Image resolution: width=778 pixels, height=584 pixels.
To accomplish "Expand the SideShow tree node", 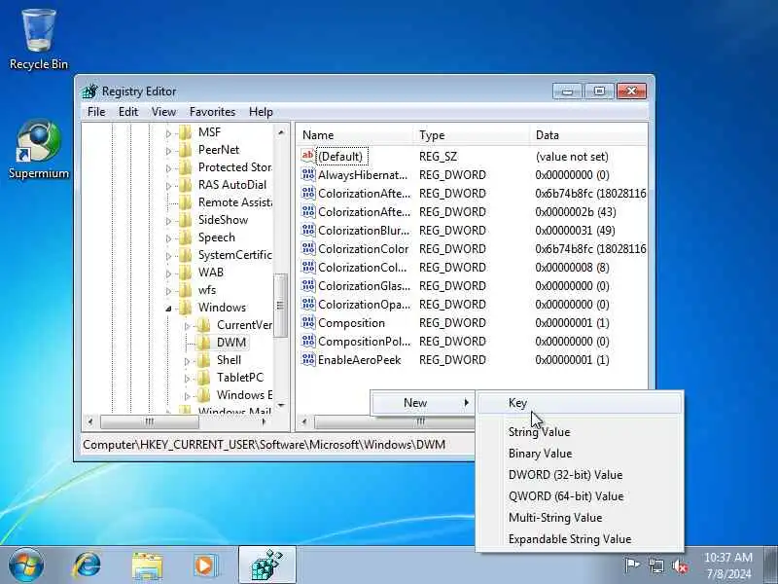I will (168, 221).
